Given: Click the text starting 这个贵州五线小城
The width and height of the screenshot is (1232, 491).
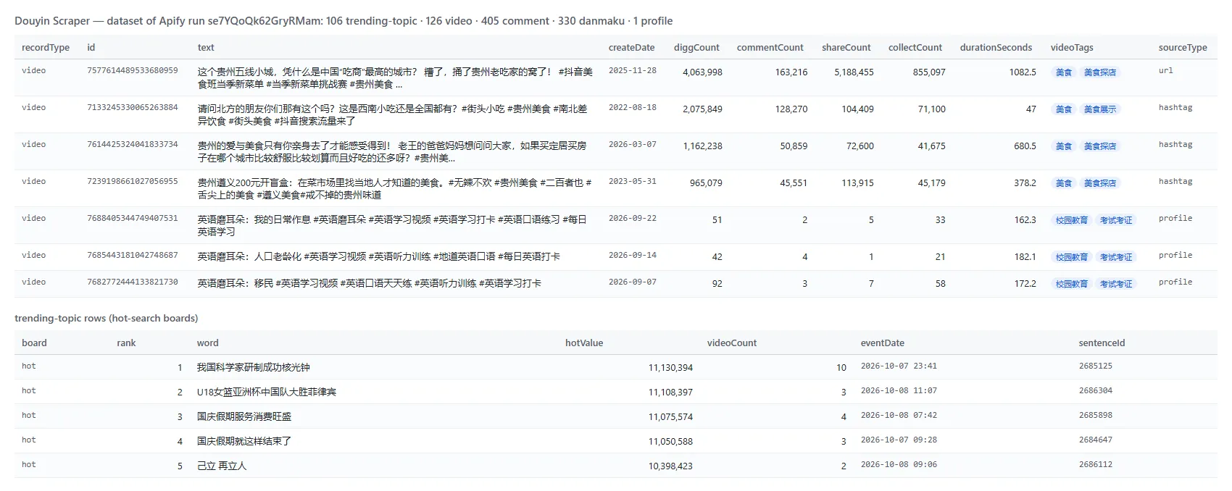Looking at the screenshot, I should (395, 78).
